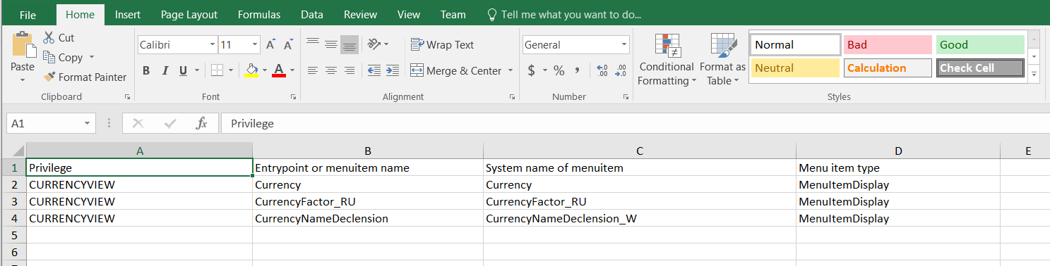
Task: Click the Format Painter brush icon
Action: 49,77
